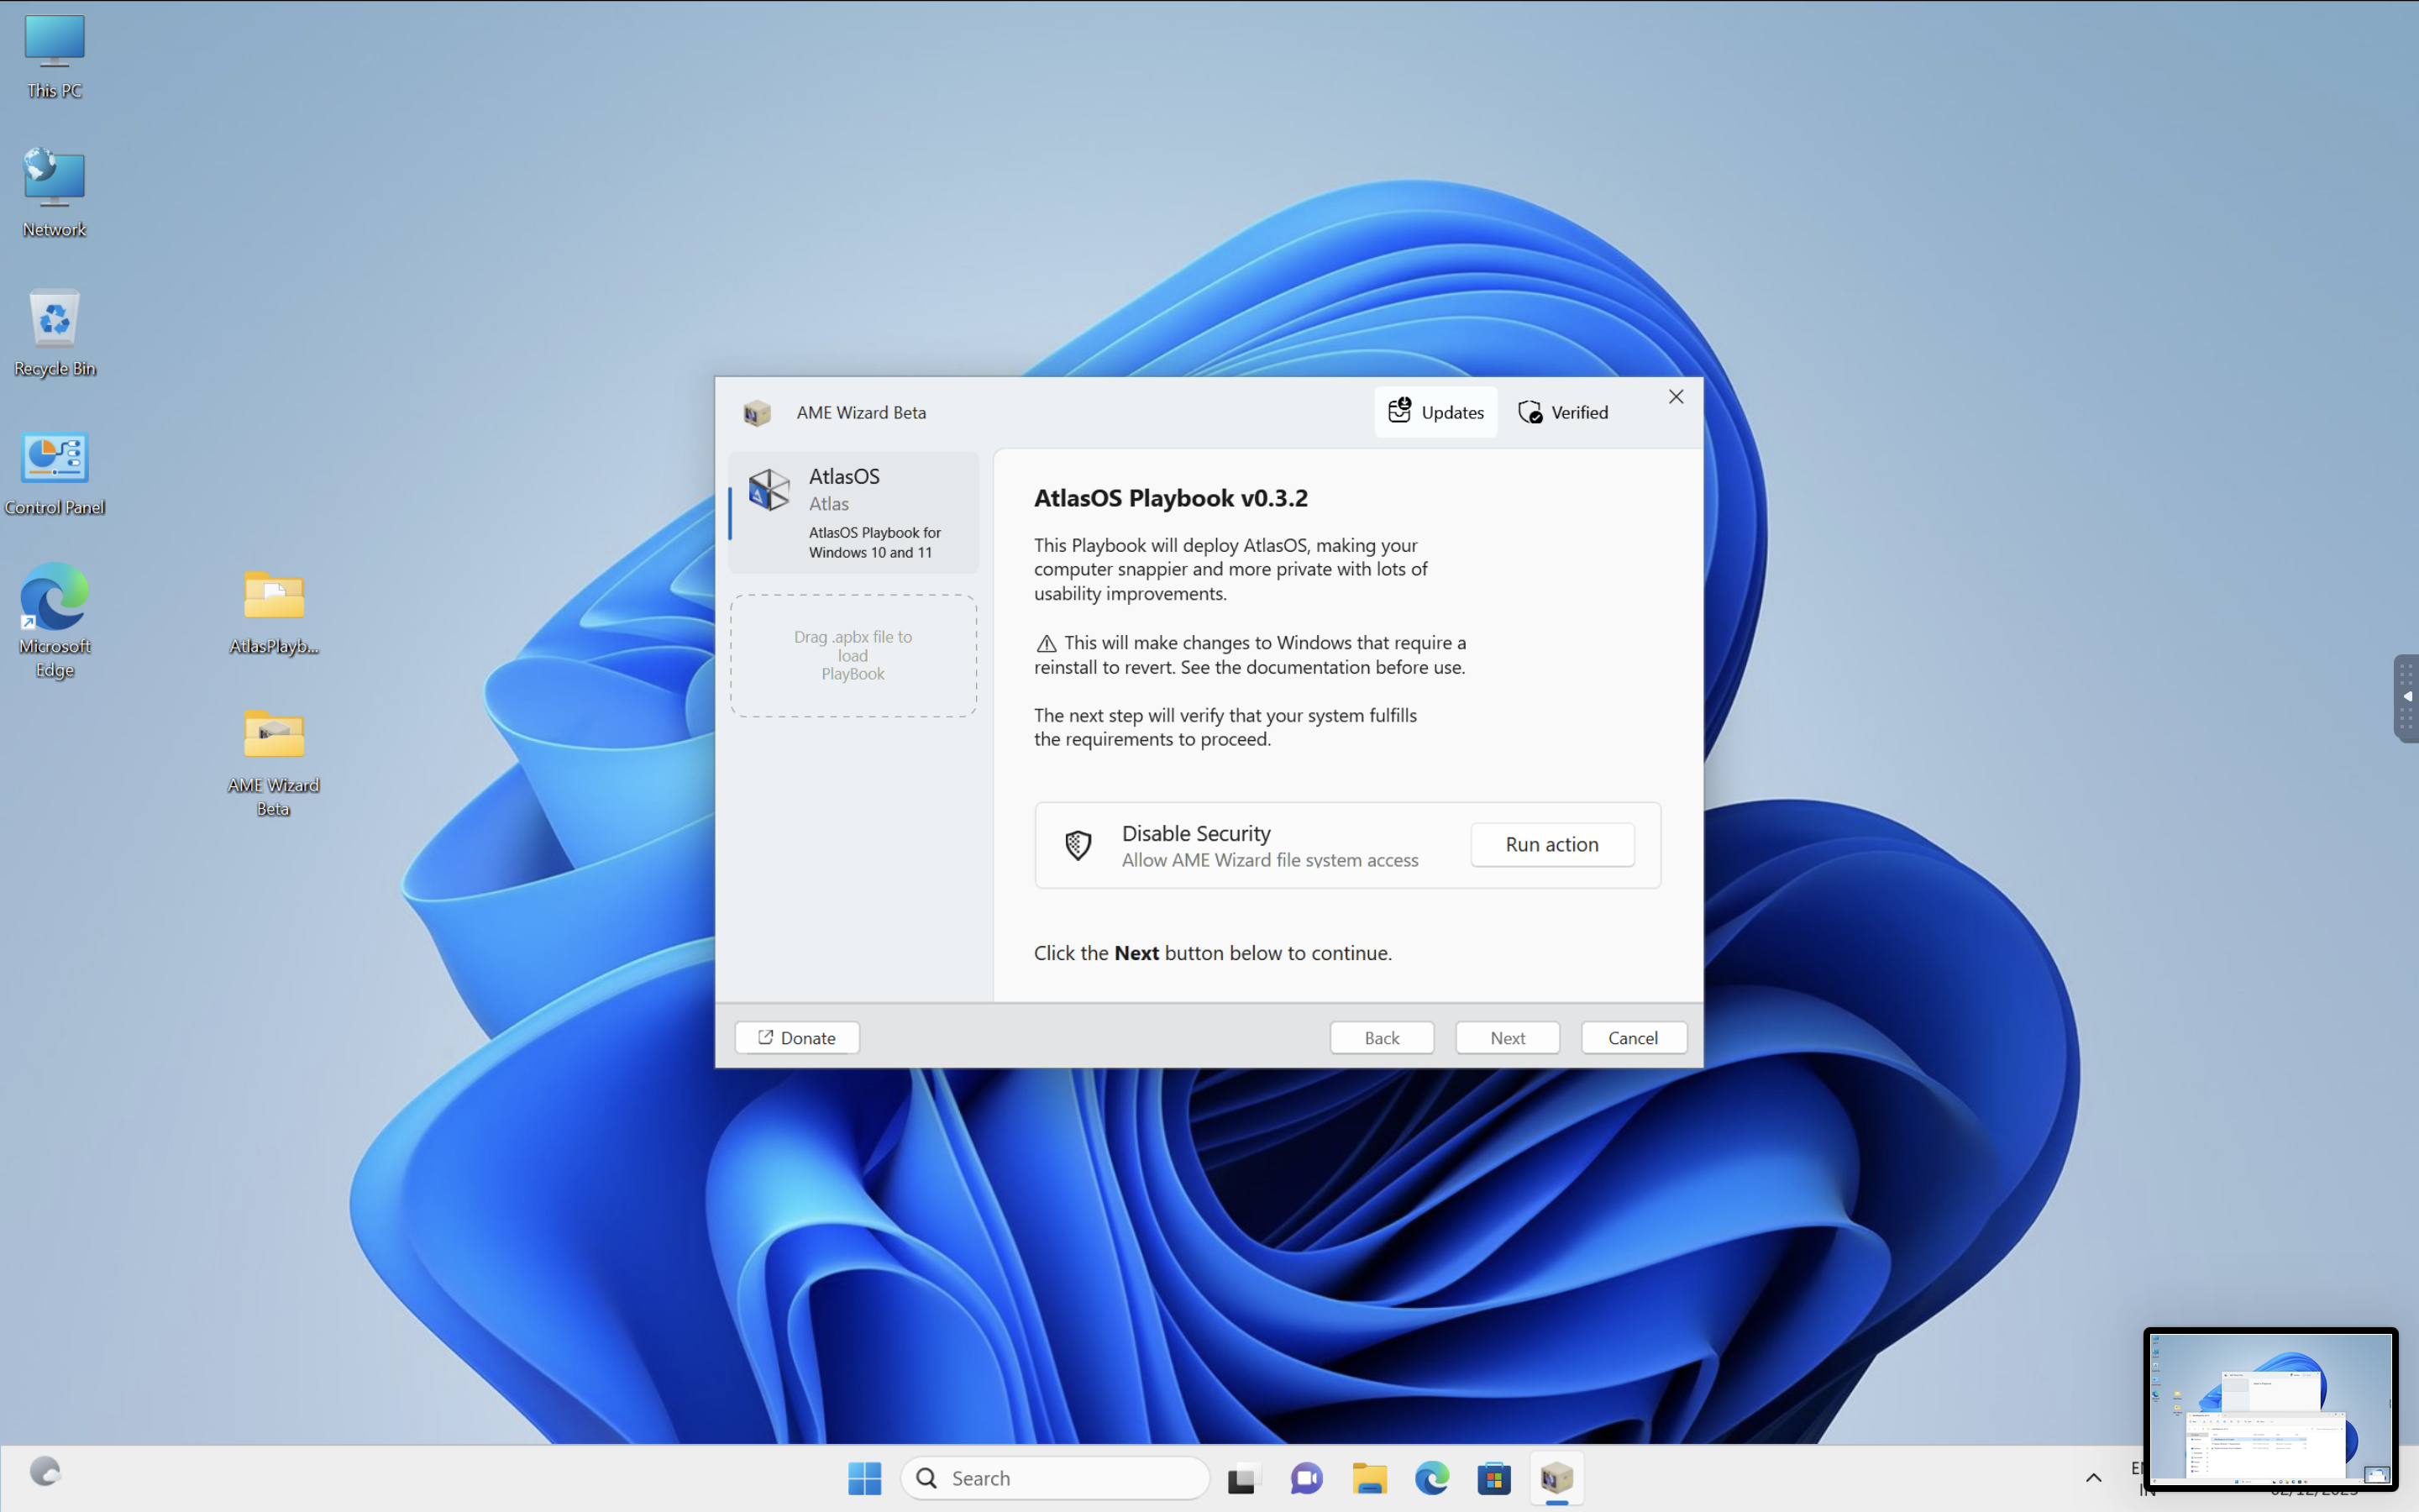Open This PC desktop icon

click(54, 56)
